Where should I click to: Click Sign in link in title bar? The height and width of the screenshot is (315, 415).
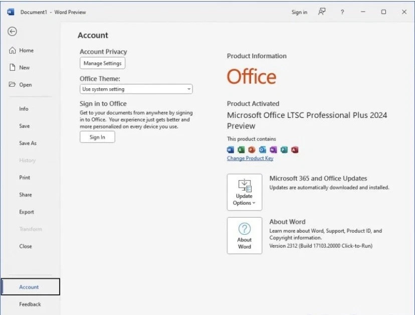tap(299, 12)
